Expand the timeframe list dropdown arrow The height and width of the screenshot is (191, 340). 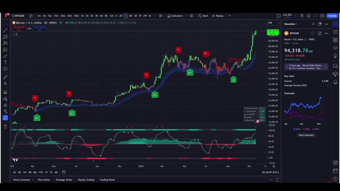(x=154, y=16)
